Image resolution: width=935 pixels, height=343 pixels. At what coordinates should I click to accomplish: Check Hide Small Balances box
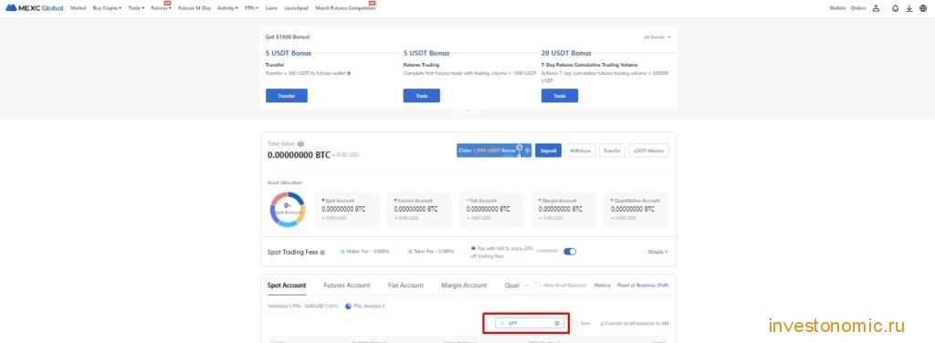point(537,286)
